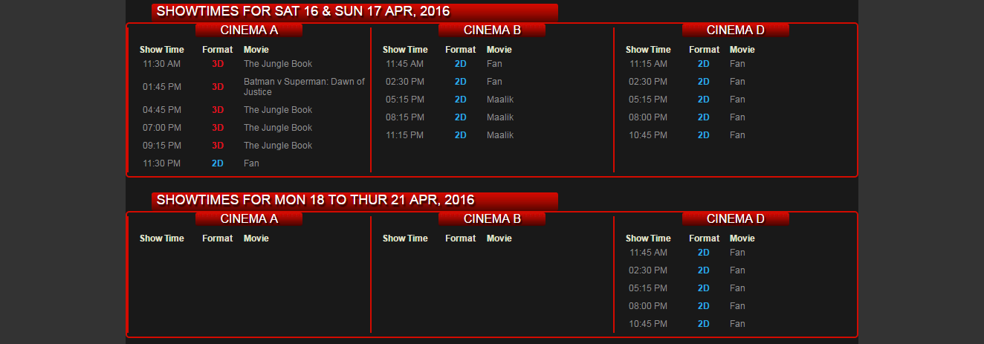The width and height of the screenshot is (984, 344).
Task: Click the Movie header under Mon-Thur Cinema A
Action: tap(256, 238)
